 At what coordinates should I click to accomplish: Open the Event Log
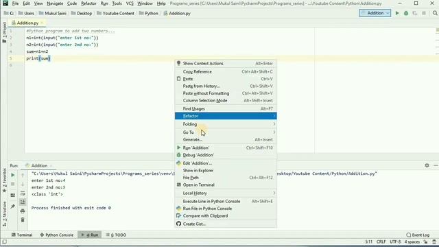418,235
